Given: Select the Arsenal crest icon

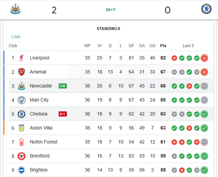Looking at the screenshot, I should (21, 72).
